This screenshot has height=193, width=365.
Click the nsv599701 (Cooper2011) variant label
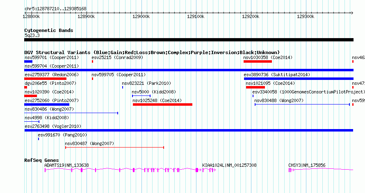coord(52,57)
